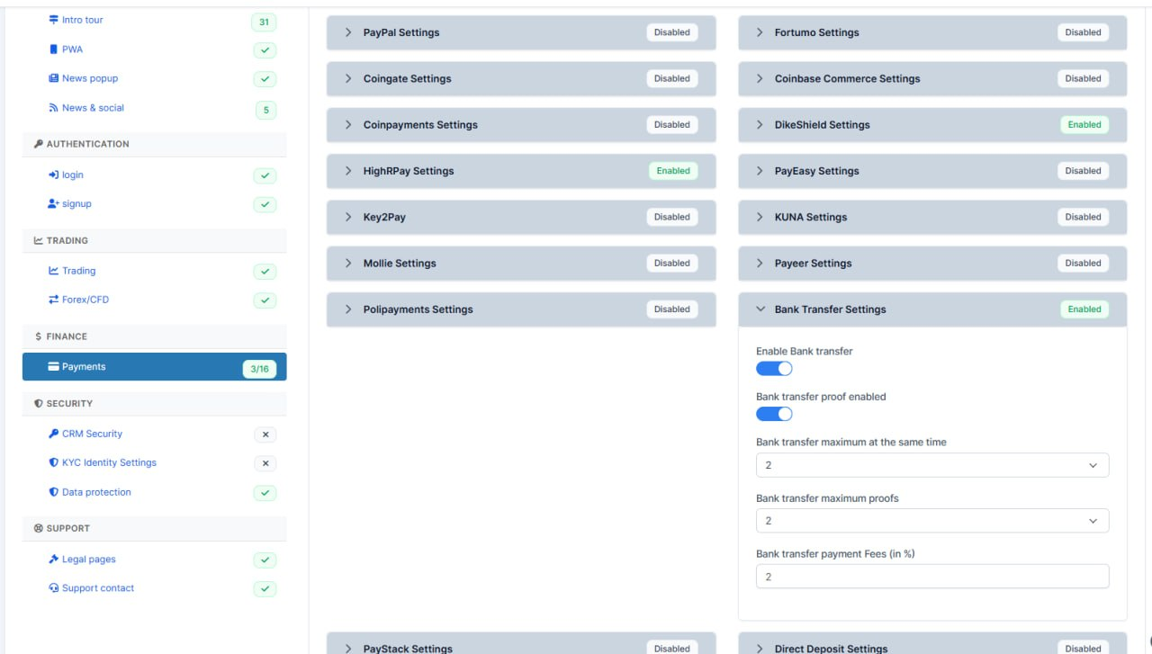Click the login arrow icon
Viewport: 1152px width, 654px height.
(x=53, y=175)
